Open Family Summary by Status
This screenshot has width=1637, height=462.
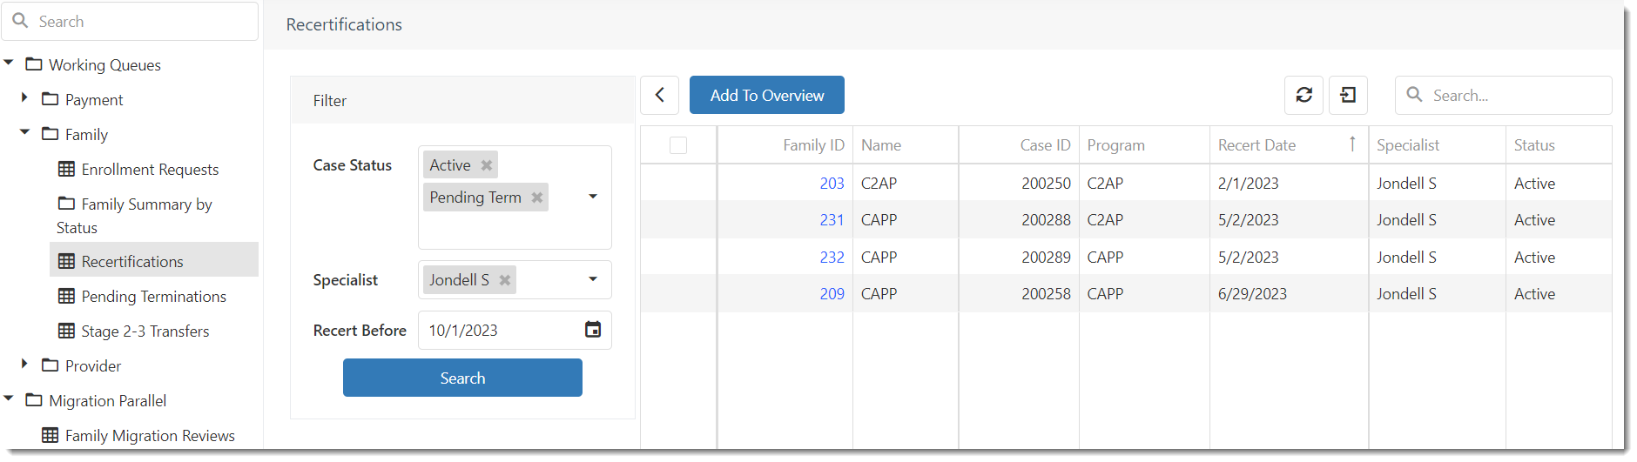(x=134, y=216)
